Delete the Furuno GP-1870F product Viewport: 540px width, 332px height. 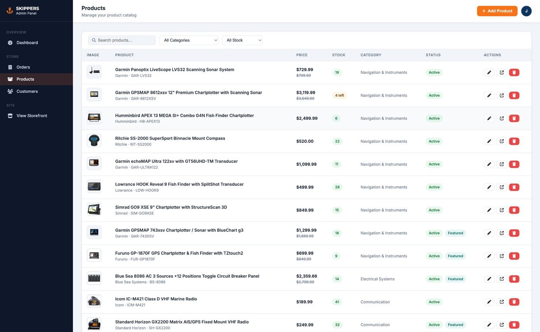[x=514, y=256]
